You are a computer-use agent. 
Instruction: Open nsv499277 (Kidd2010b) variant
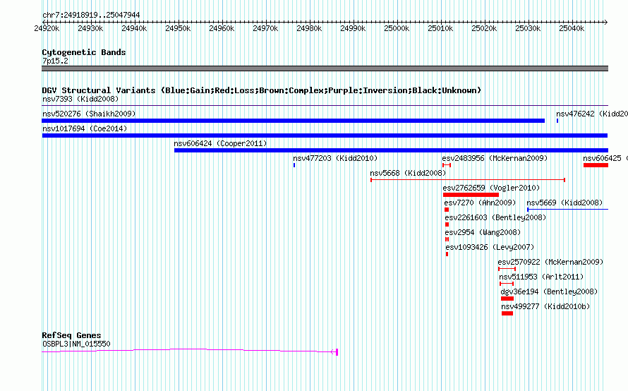pyautogui.click(x=545, y=306)
